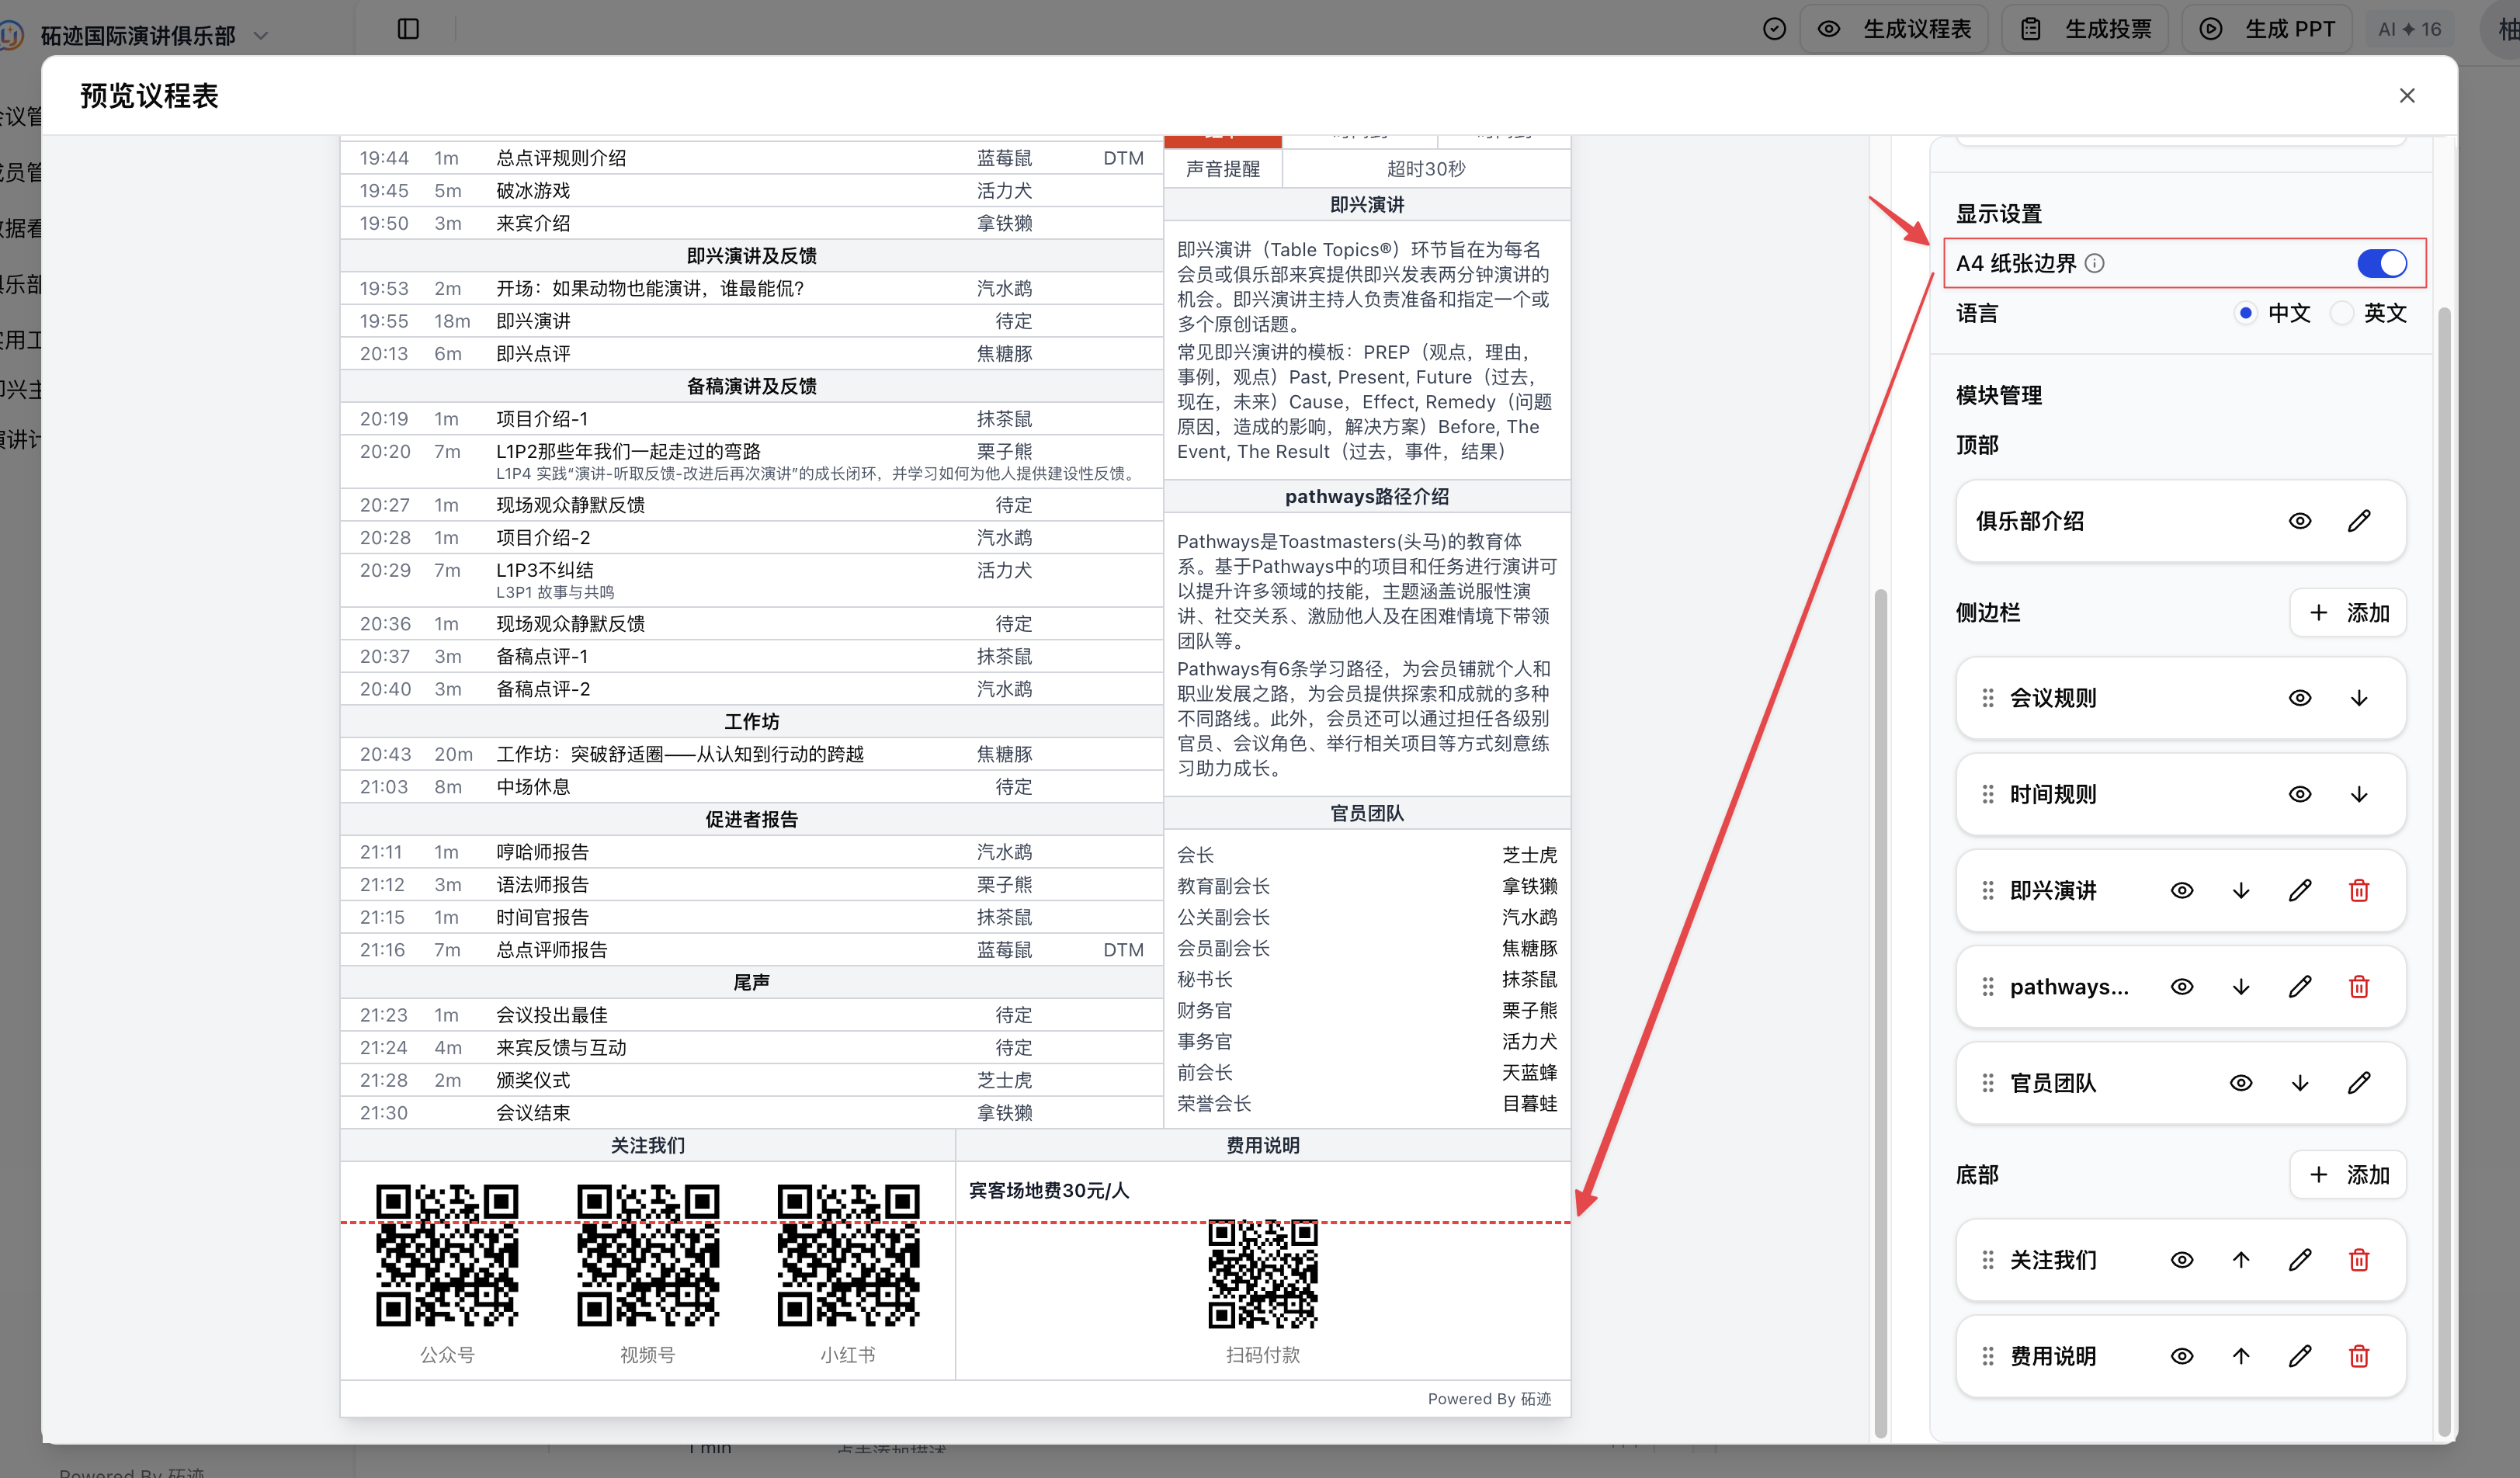Move 官员团队 module down
Viewport: 2520px width, 1478px height.
click(x=2300, y=1083)
